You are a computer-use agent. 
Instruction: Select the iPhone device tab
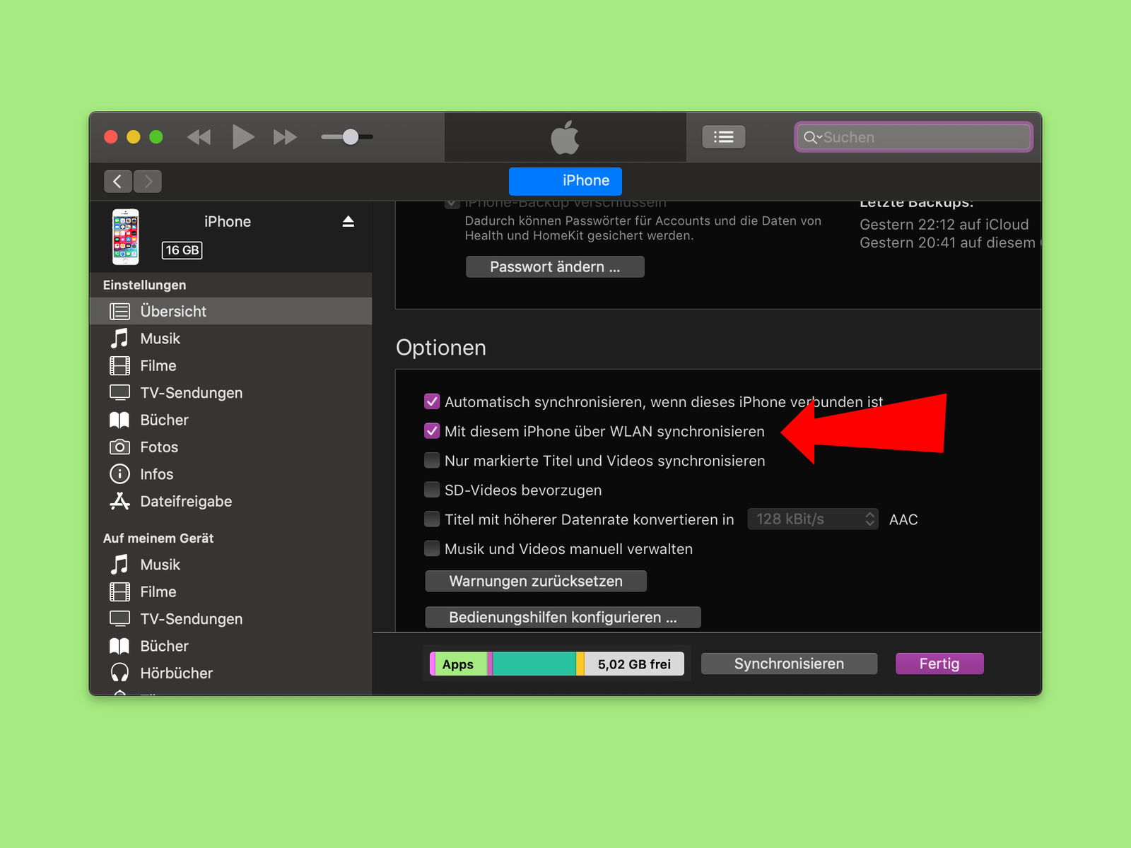pyautogui.click(x=565, y=181)
